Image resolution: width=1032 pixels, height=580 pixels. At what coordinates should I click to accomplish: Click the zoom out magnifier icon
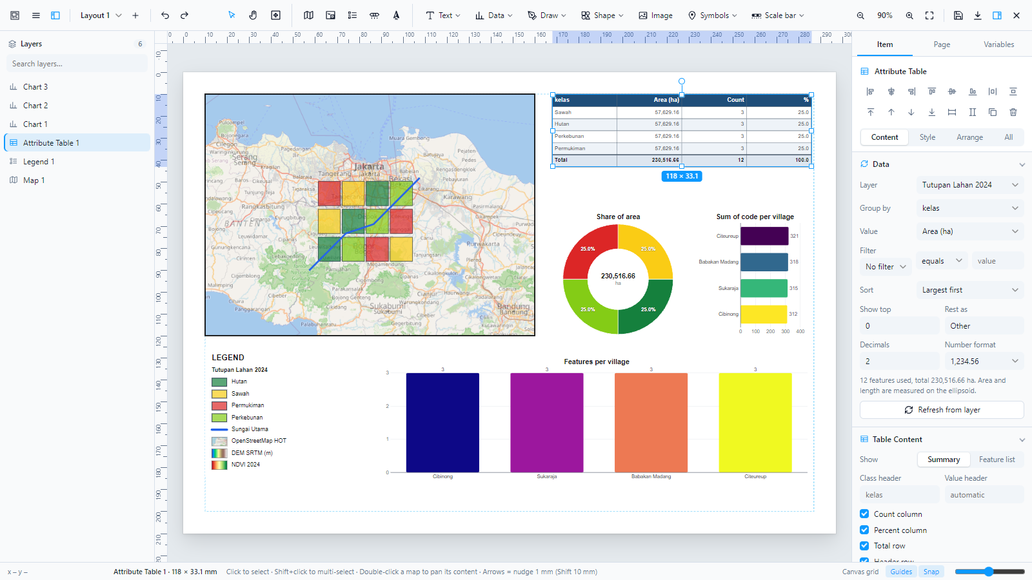[x=860, y=15]
